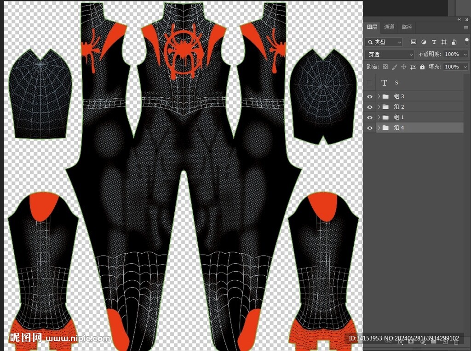471x351 pixels.
Task: Add a layer style via fx icon
Action: tap(400, 342)
